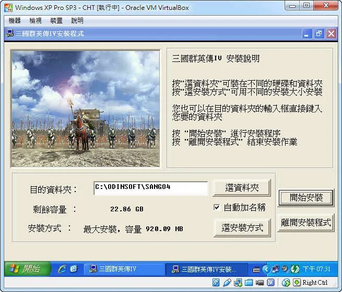Viewport: 342px width, 292px height.
Task: Open the 機器 menu in VirtualBox
Action: coord(15,21)
